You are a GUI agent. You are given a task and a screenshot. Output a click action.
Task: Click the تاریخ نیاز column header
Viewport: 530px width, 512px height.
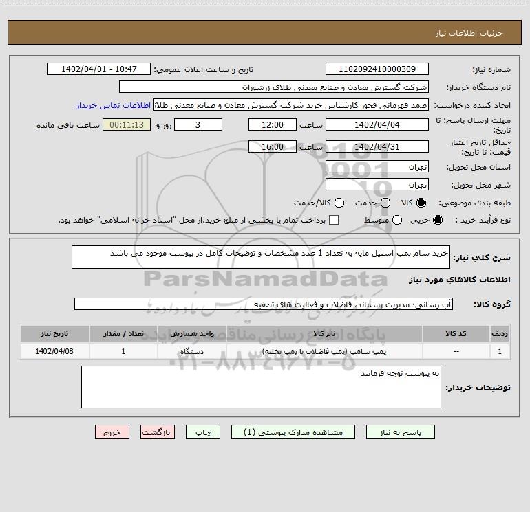coord(54,333)
